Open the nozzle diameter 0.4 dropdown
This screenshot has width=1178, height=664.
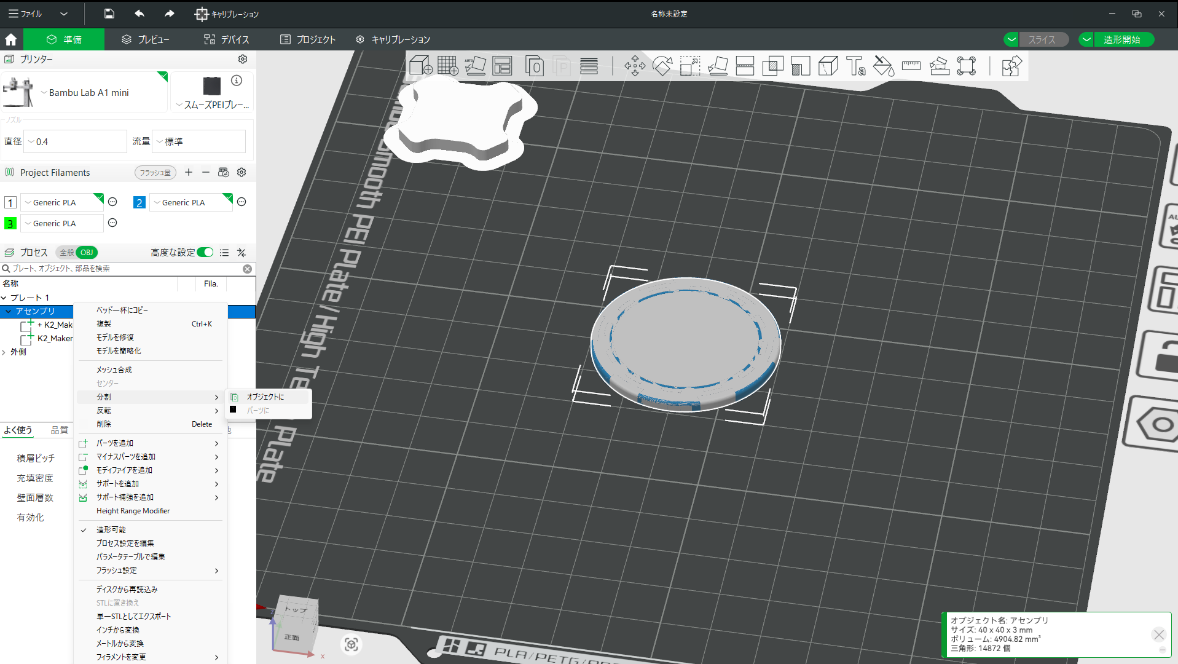point(75,141)
